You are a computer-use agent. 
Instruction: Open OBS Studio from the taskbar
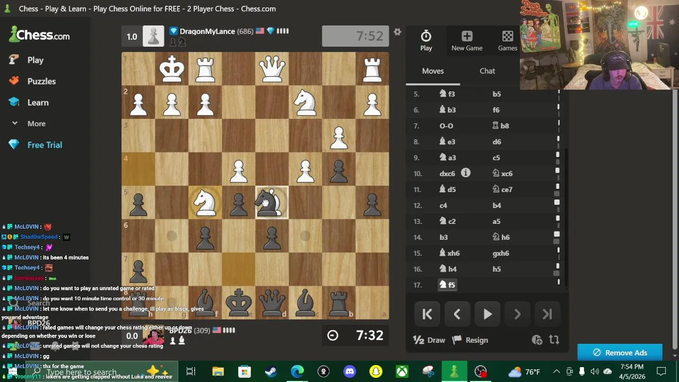(x=481, y=371)
